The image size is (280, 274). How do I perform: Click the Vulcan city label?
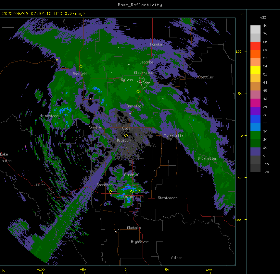point(176,258)
